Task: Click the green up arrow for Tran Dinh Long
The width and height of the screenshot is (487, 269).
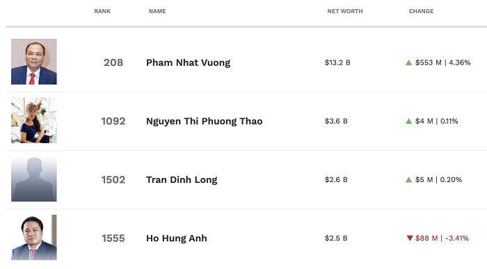Action: tap(409, 179)
